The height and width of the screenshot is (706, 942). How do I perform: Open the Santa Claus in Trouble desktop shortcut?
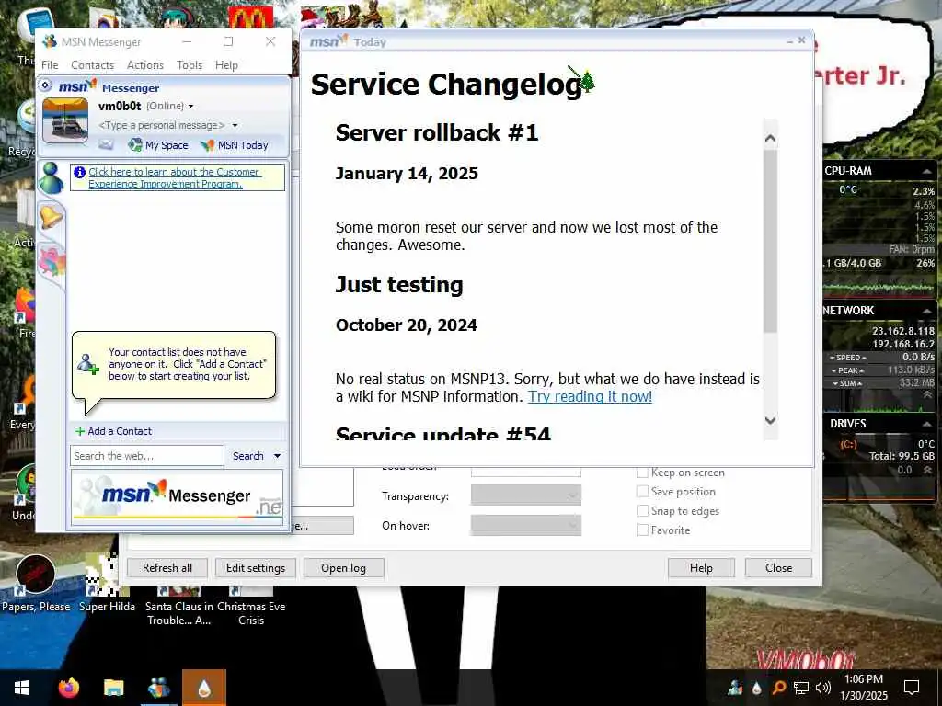(x=178, y=605)
